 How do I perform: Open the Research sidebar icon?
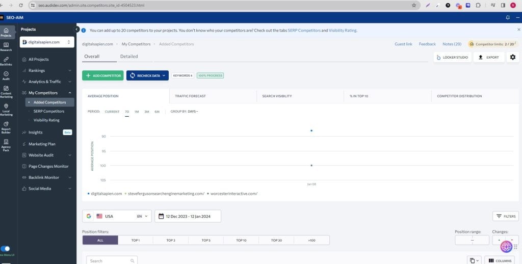6,46
